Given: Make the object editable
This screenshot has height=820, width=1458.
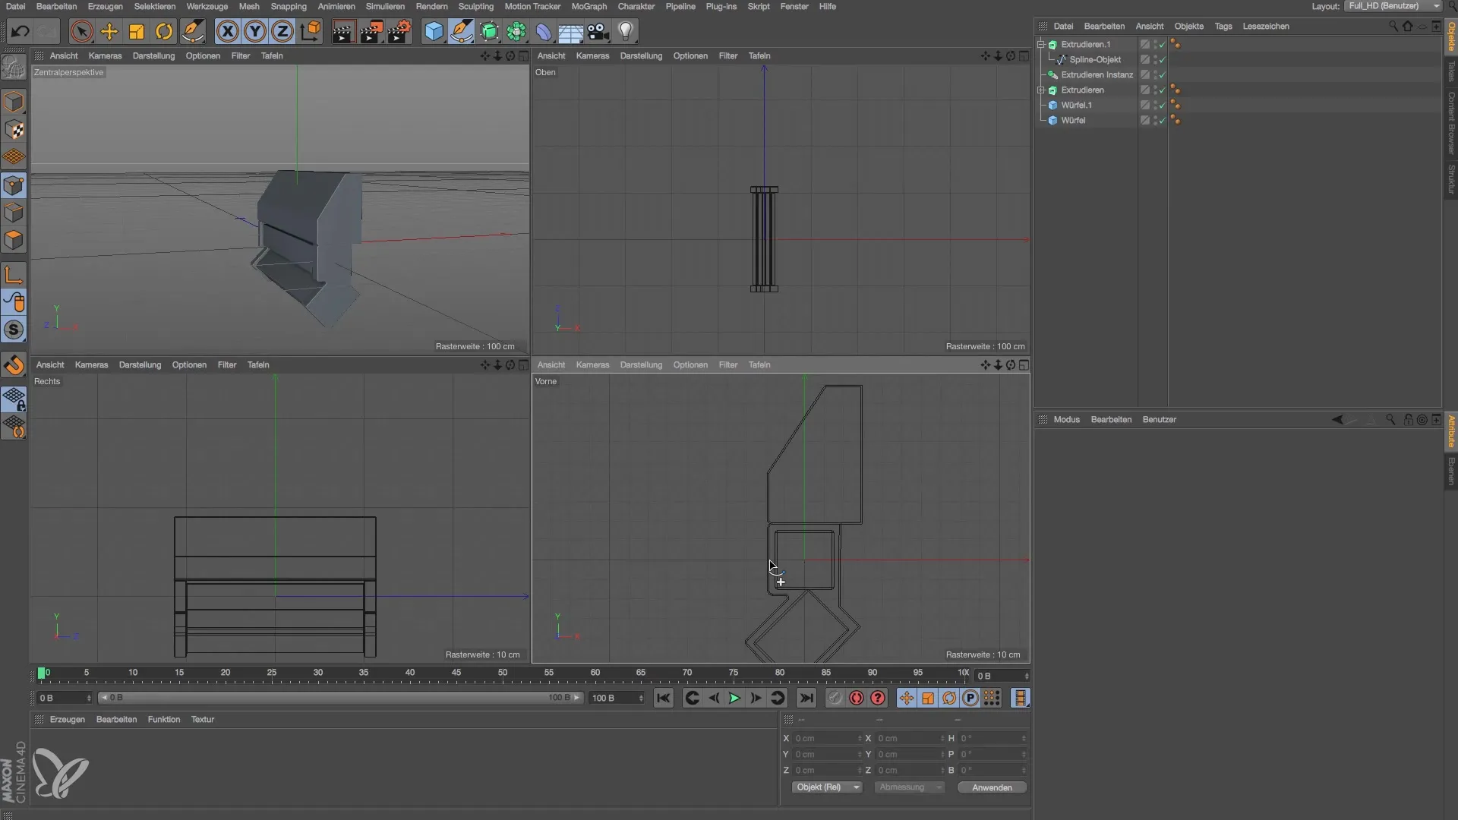Looking at the screenshot, I should point(14,68).
